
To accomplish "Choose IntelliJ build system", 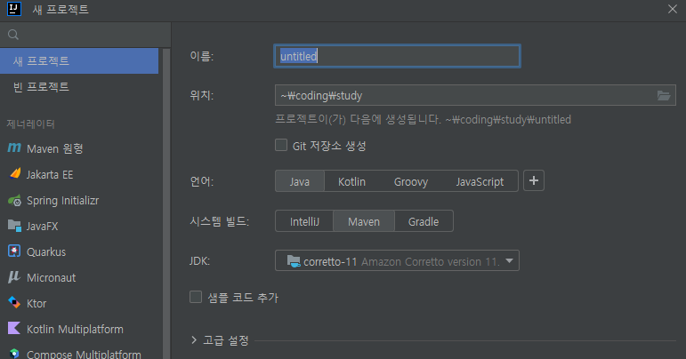I will [304, 221].
